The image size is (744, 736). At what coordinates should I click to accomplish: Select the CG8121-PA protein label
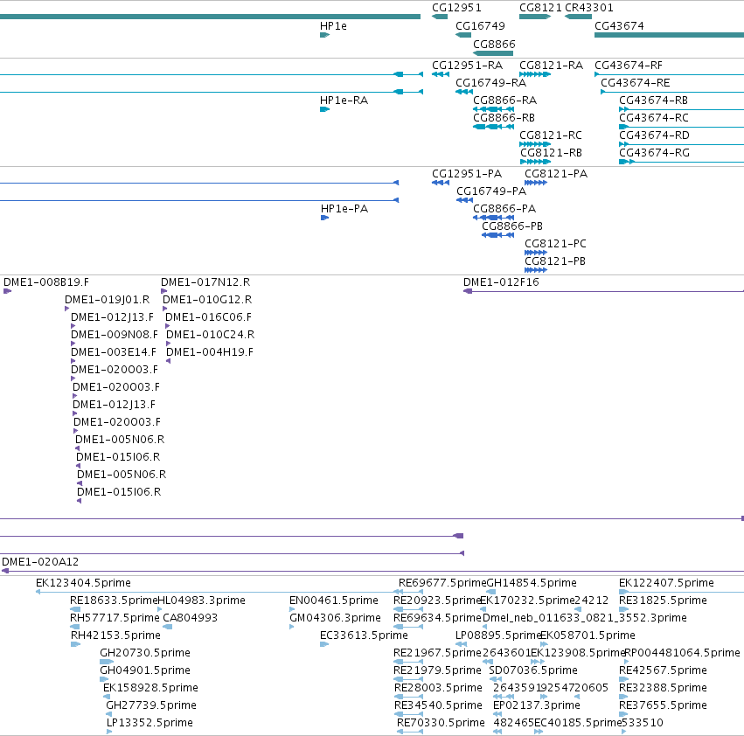point(556,174)
